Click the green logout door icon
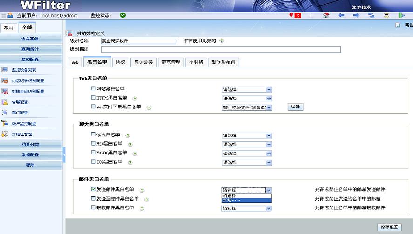The width and height of the screenshot is (413, 234). (x=401, y=15)
